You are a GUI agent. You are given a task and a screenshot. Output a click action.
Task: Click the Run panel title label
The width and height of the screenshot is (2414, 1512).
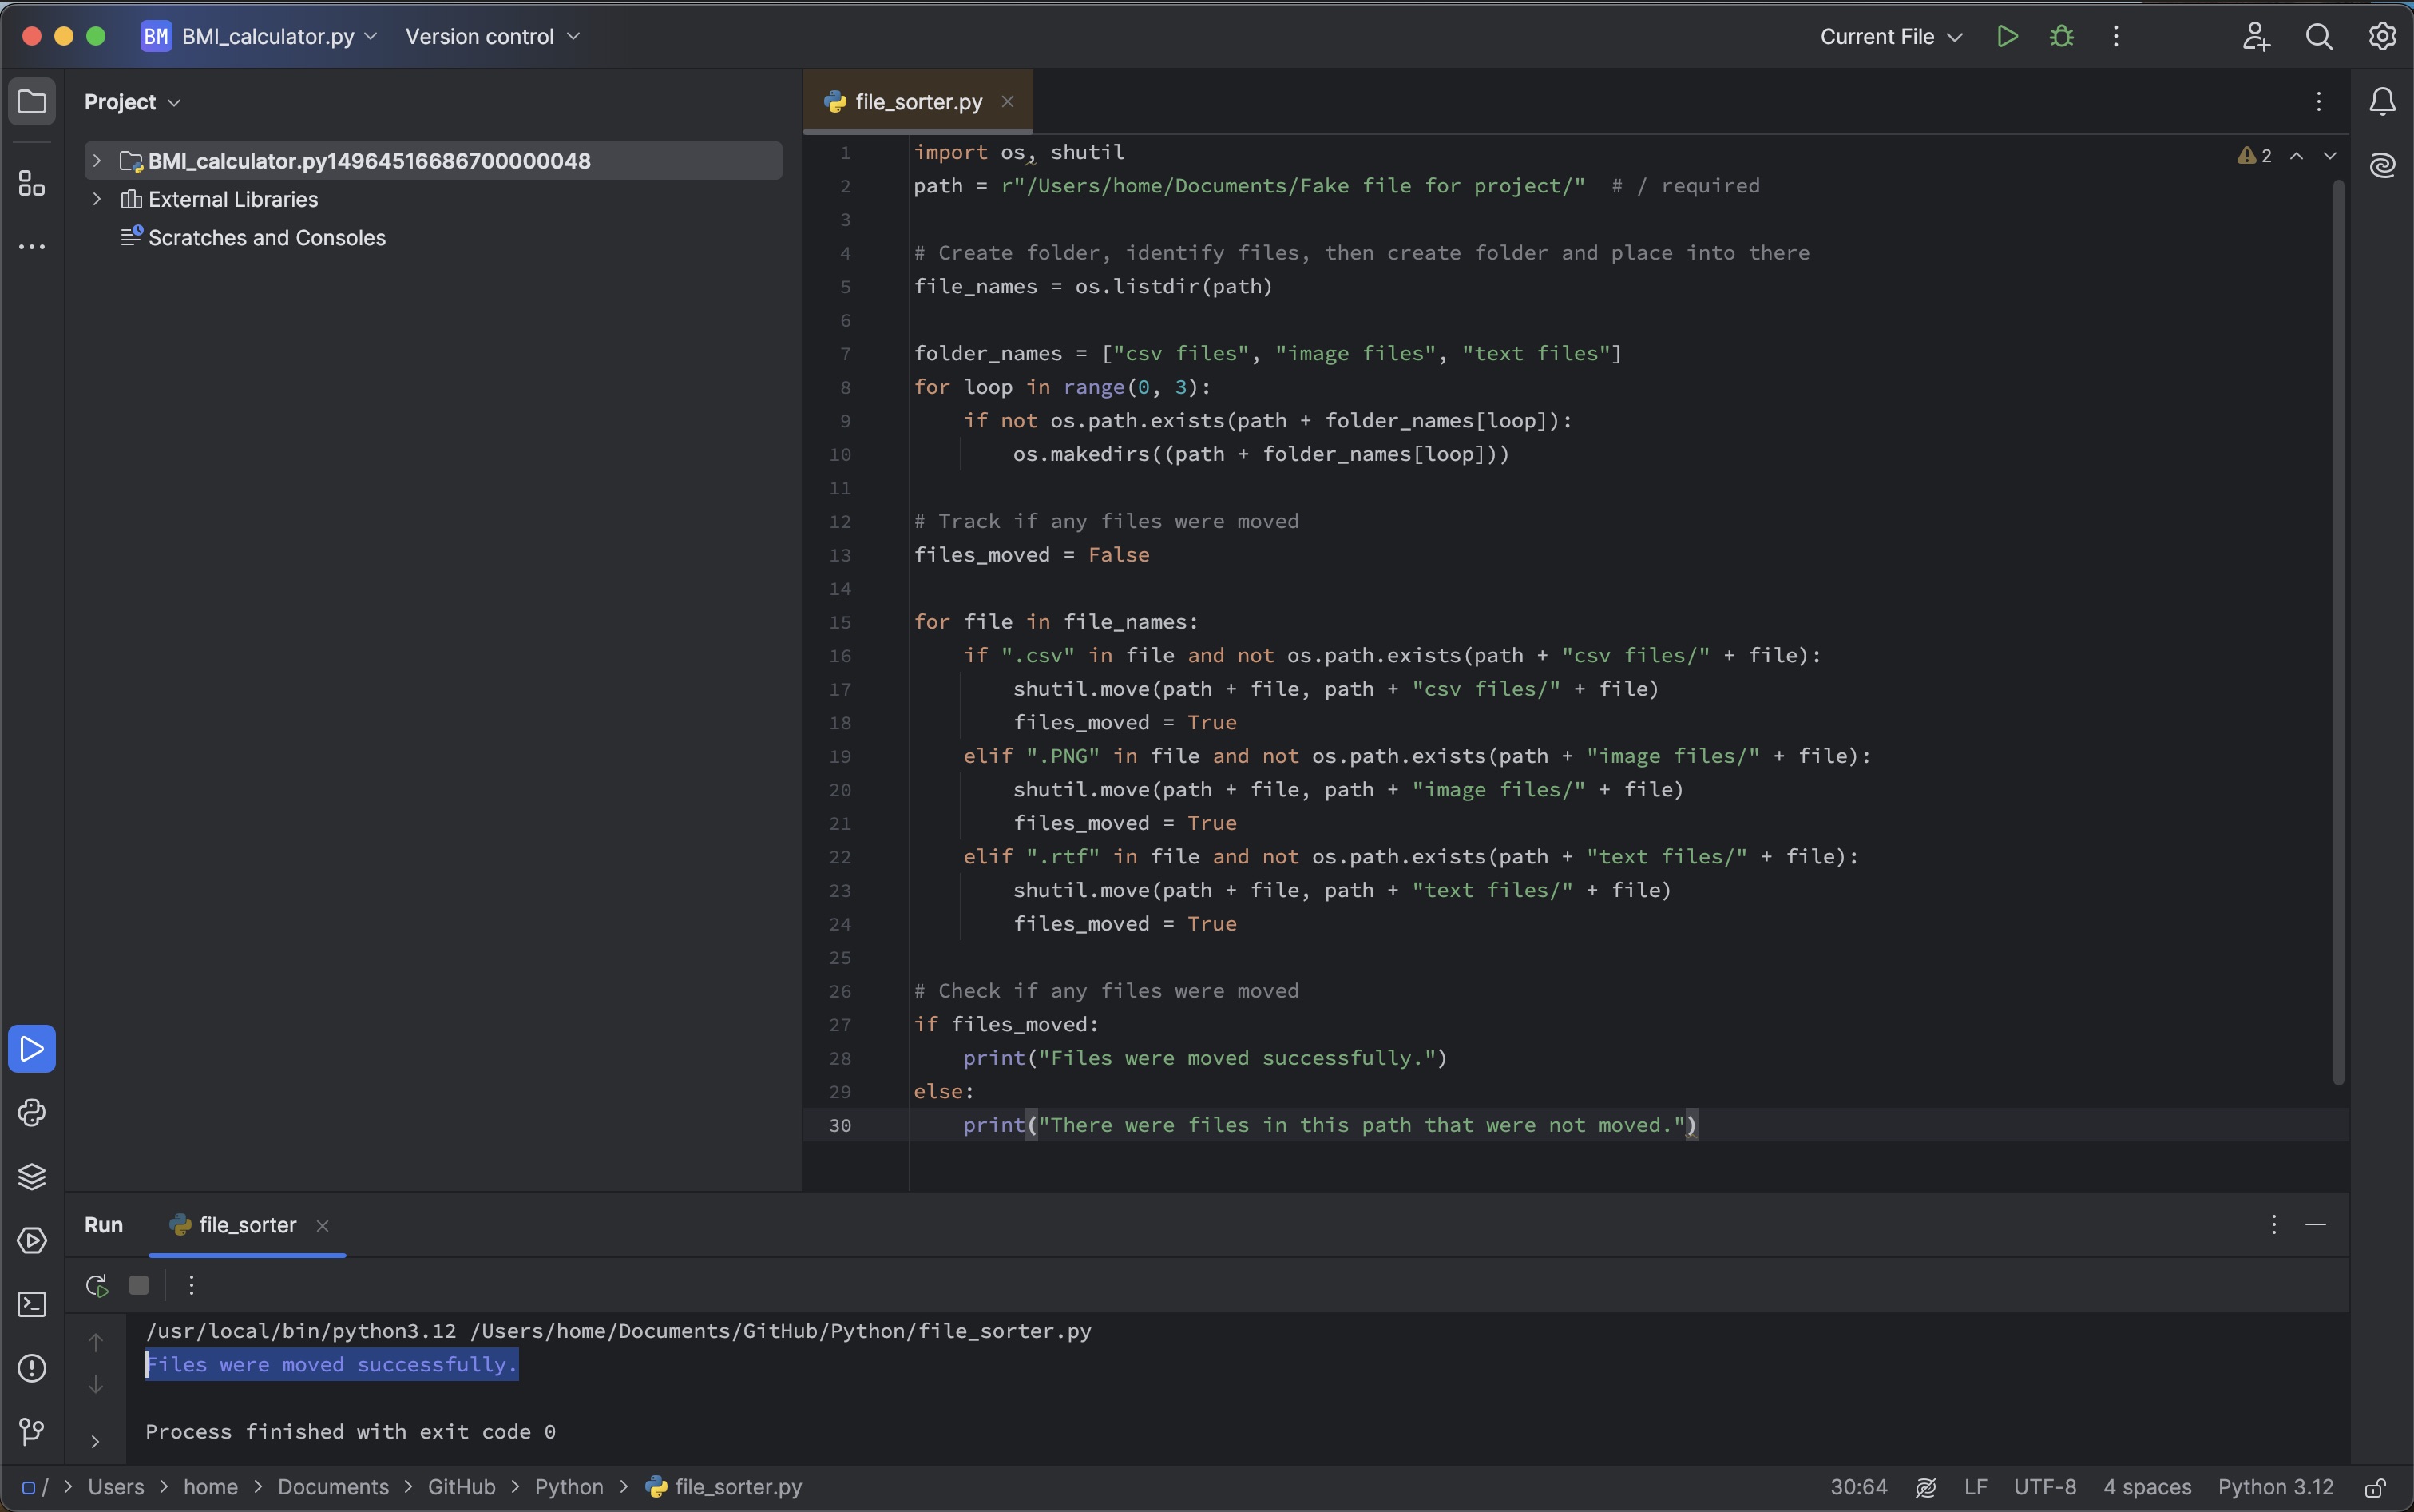pos(104,1226)
